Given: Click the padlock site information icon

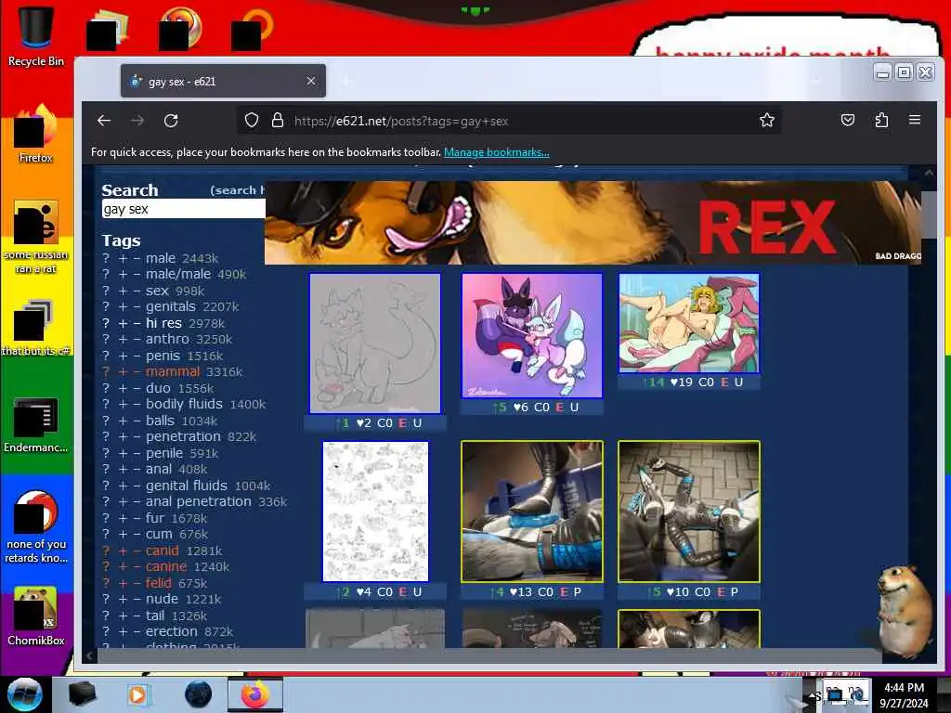Looking at the screenshot, I should [x=278, y=120].
